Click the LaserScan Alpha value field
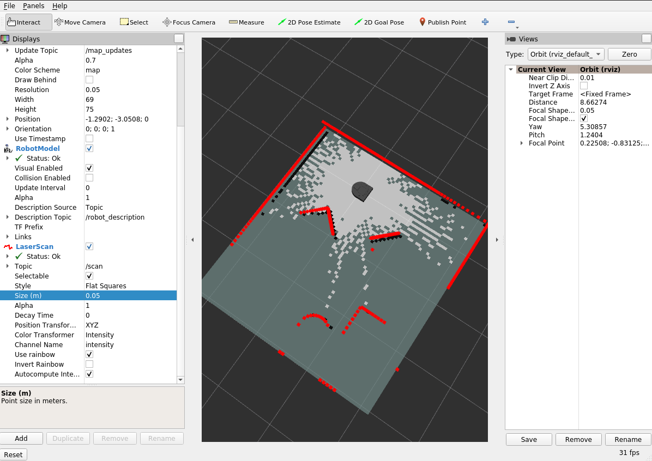The width and height of the screenshot is (652, 461). click(130, 306)
